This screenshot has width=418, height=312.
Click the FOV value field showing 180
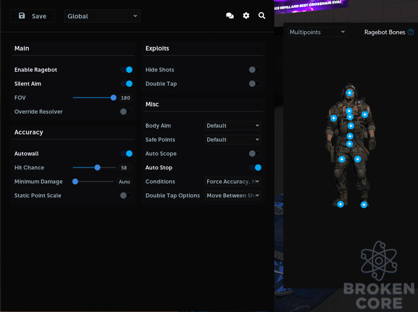click(126, 98)
